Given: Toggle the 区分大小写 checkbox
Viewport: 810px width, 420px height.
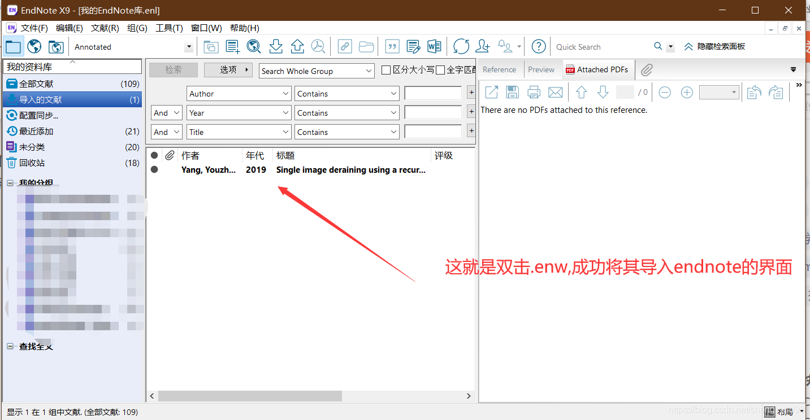Looking at the screenshot, I should pos(386,70).
